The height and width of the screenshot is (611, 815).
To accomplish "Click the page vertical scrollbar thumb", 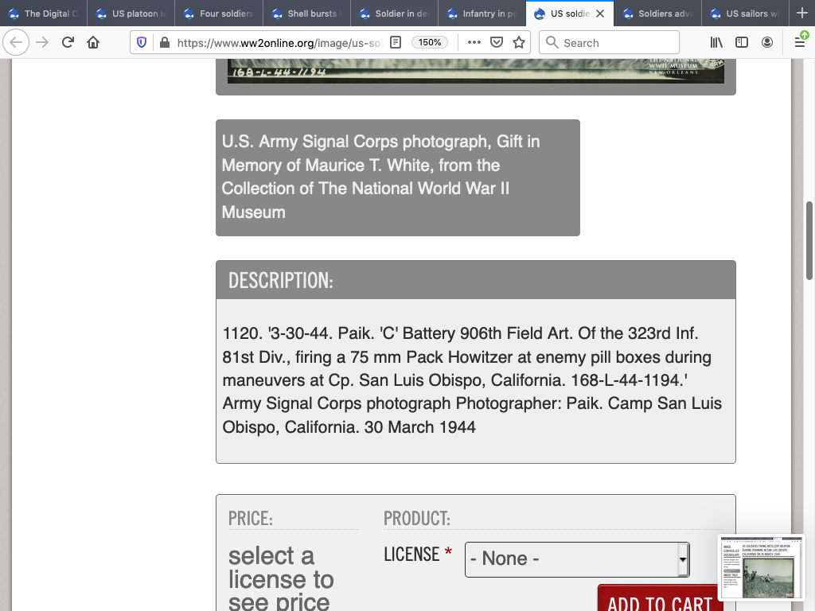I will click(x=809, y=240).
